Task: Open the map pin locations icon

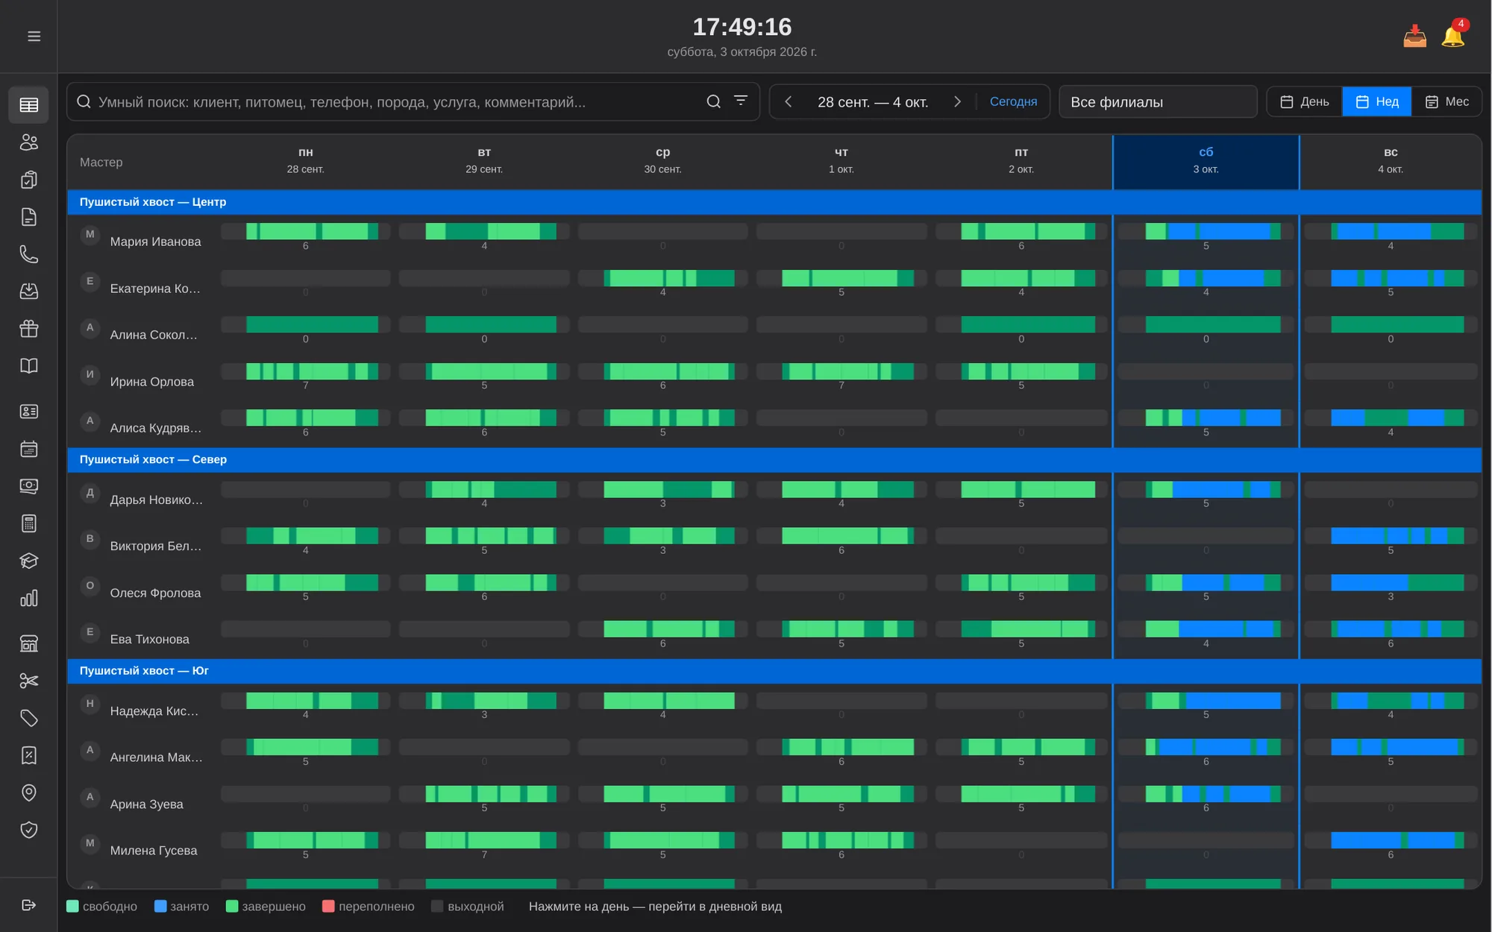Action: 29,793
